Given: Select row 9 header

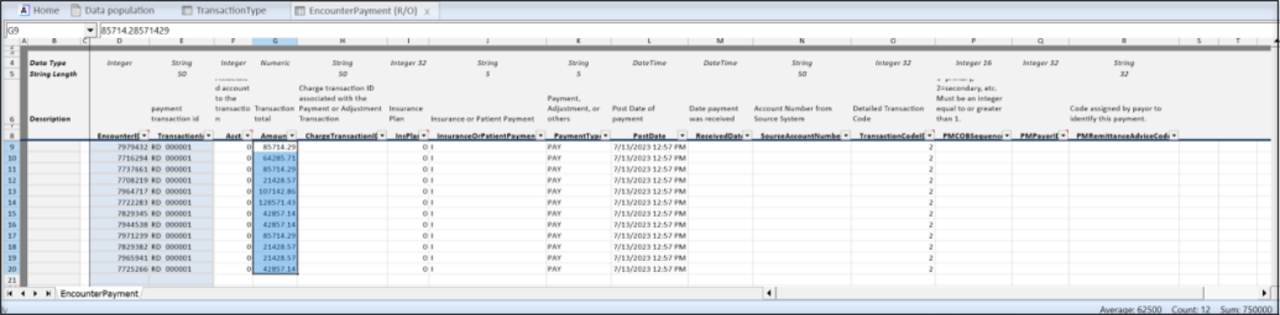Looking at the screenshot, I should pos(12,147).
